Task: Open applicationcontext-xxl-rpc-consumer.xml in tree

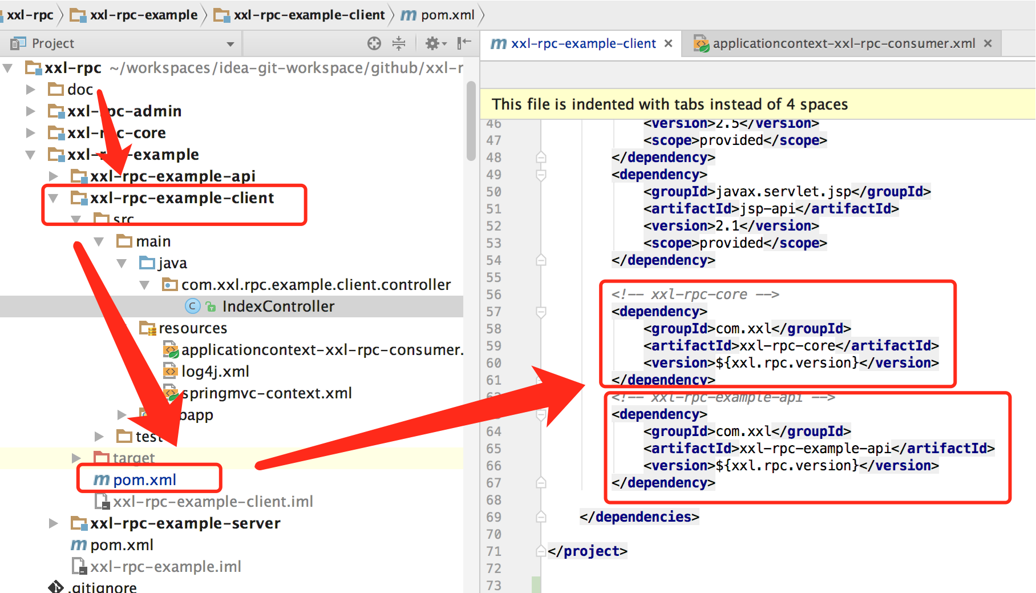Action: (322, 350)
